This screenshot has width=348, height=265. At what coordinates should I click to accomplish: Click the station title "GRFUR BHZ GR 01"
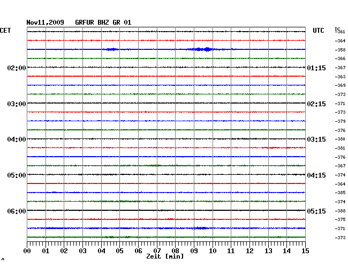coord(103,23)
